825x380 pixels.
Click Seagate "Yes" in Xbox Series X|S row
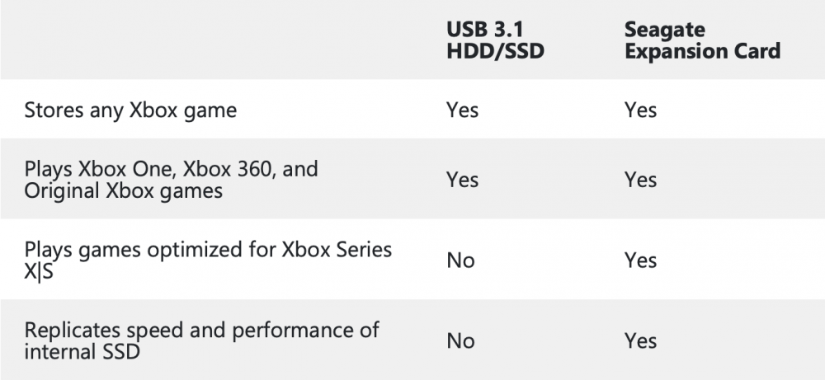click(x=640, y=260)
